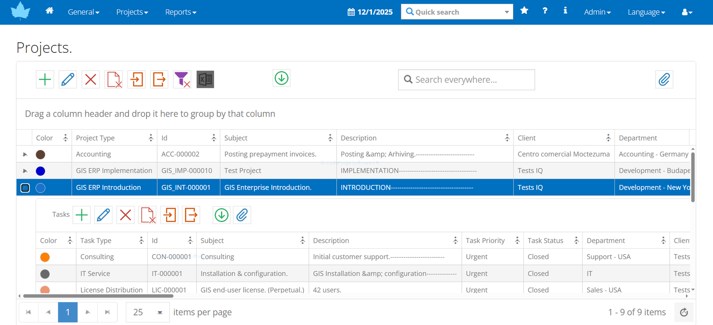
Task: Clear filters with the purple funnel icon
Action: (x=182, y=79)
